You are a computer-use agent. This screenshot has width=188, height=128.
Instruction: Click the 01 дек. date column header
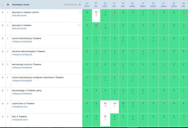point(114,5)
